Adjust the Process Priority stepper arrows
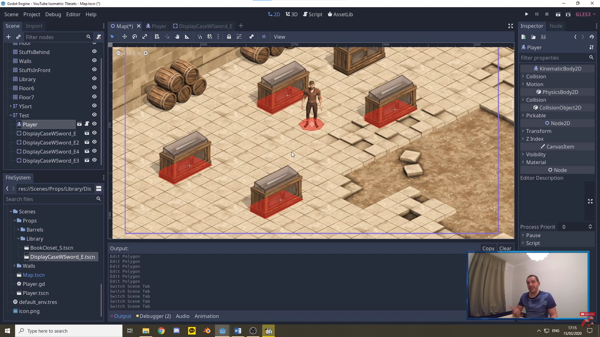 [590, 227]
